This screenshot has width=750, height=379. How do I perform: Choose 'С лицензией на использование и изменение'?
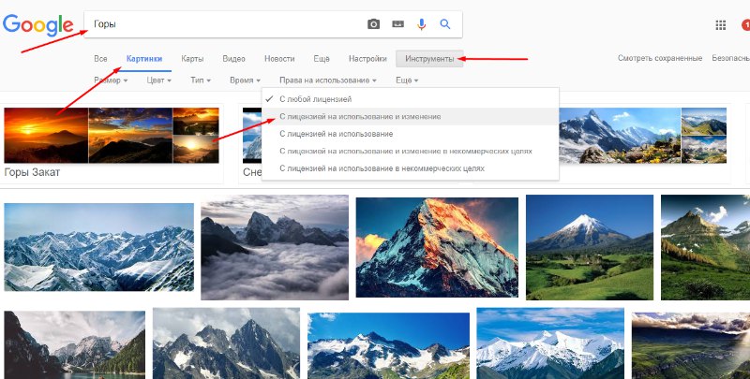click(x=360, y=116)
